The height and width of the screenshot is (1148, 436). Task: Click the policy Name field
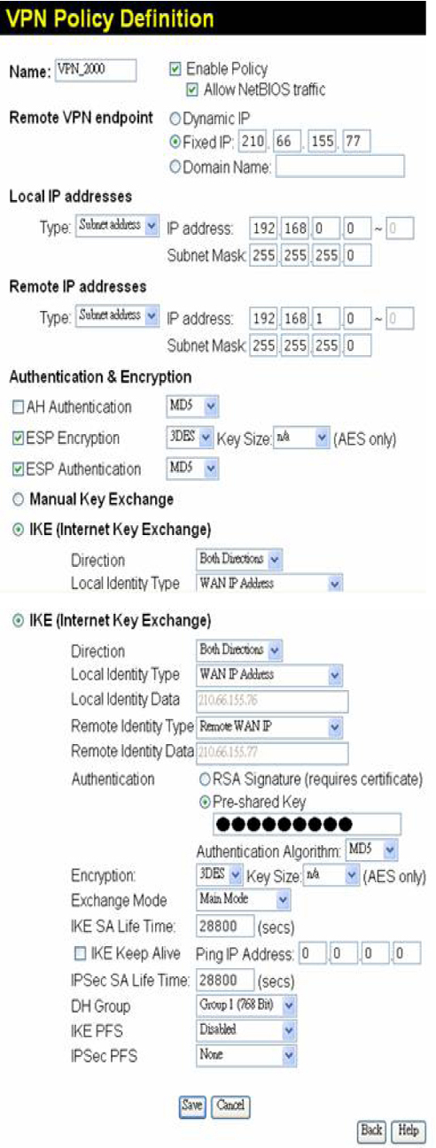click(96, 69)
